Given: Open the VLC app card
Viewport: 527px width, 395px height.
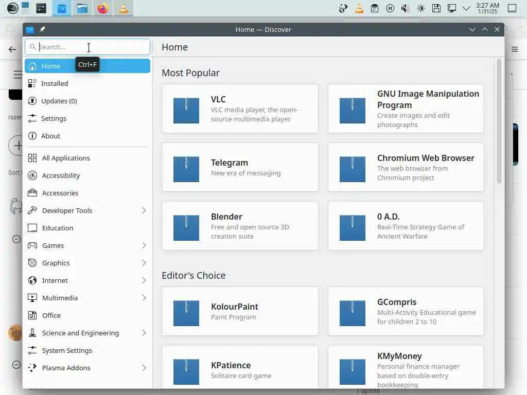Looking at the screenshot, I should (240, 109).
